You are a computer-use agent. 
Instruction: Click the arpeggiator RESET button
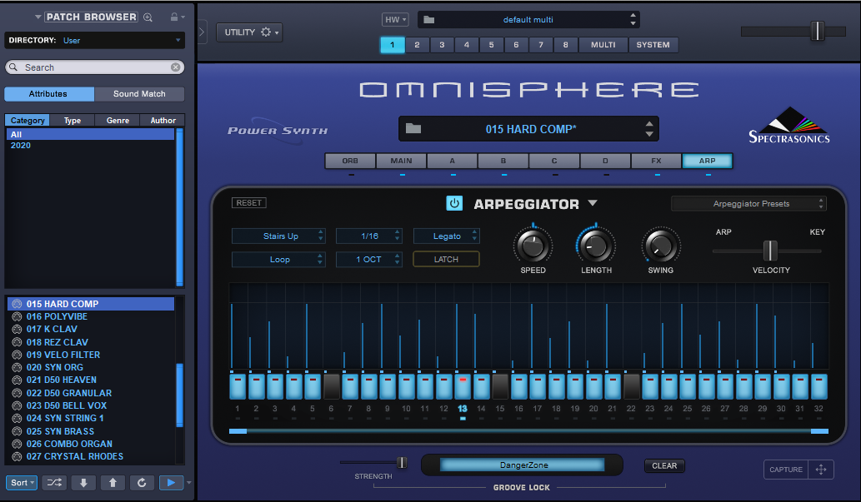(249, 203)
